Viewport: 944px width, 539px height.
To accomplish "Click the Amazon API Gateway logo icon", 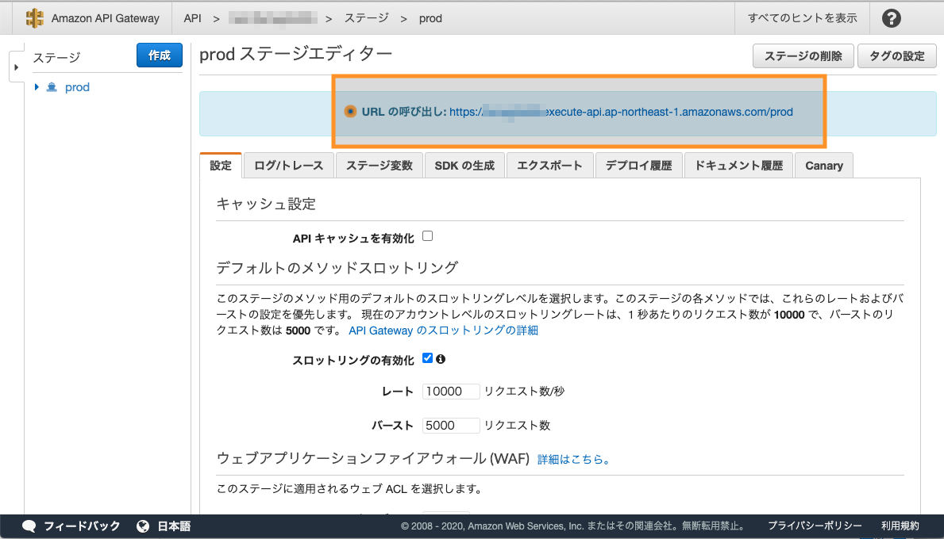I will pyautogui.click(x=35, y=18).
